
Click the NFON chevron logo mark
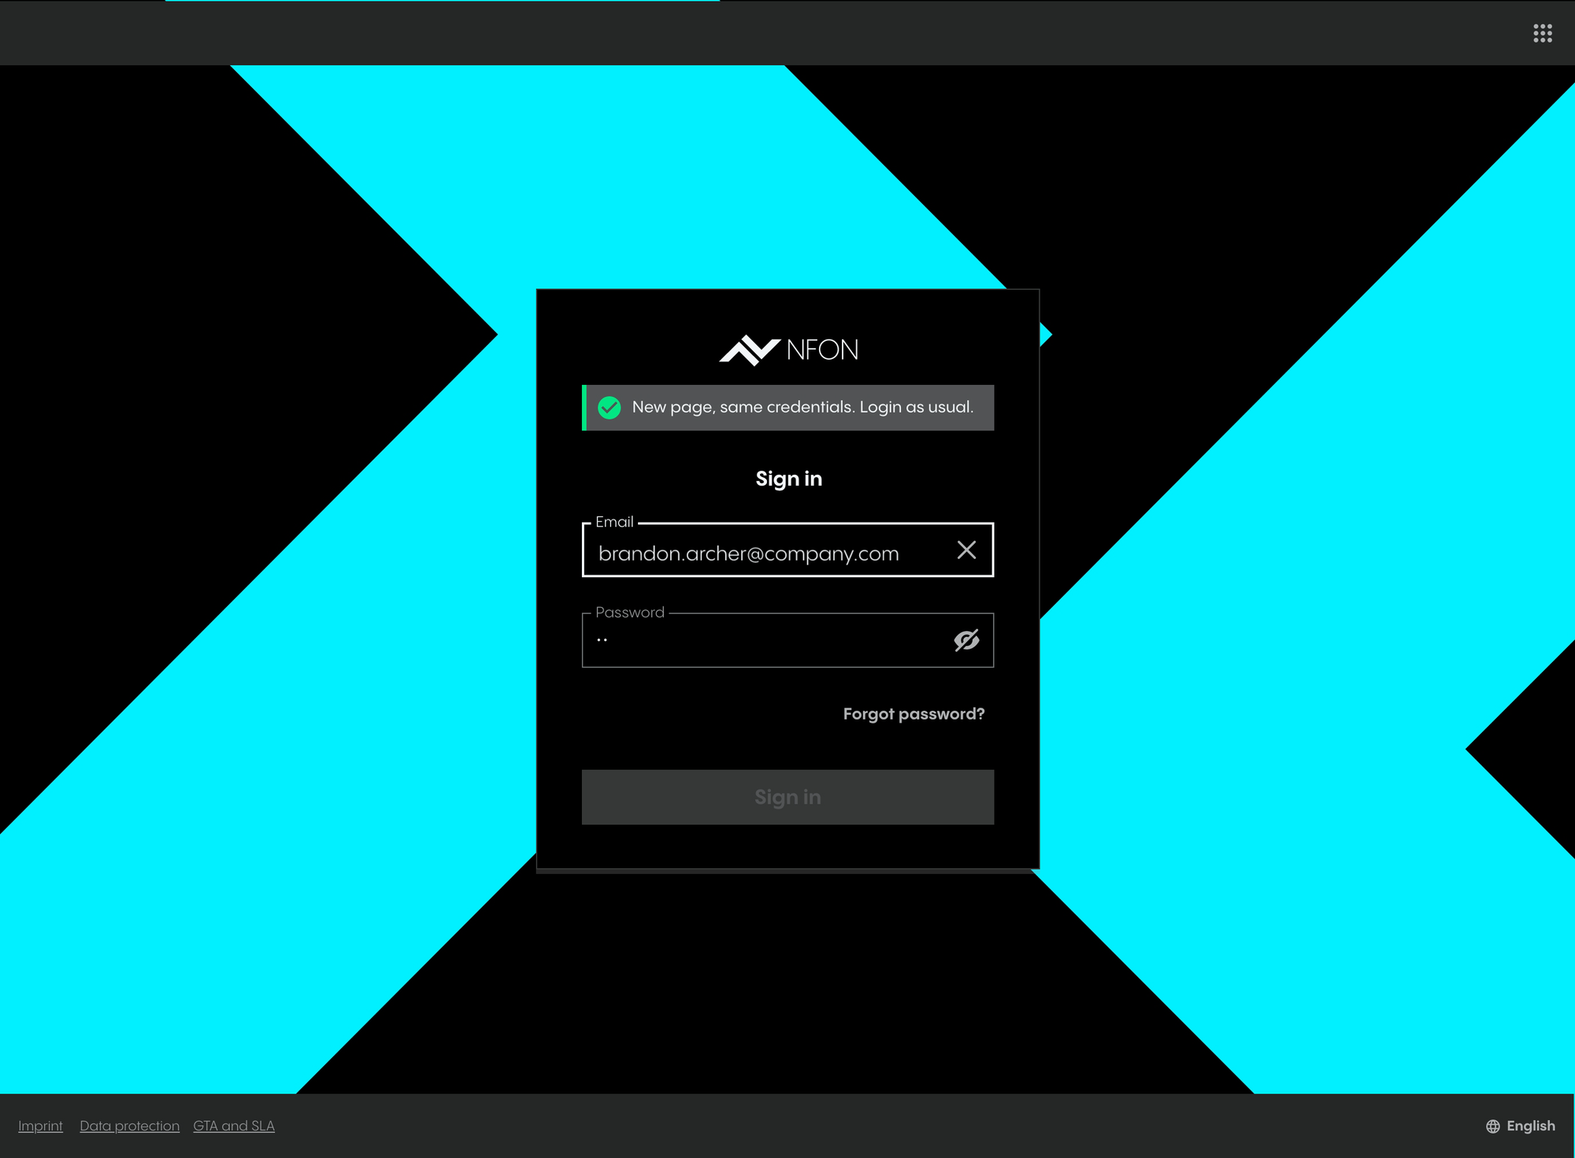pyautogui.click(x=748, y=350)
